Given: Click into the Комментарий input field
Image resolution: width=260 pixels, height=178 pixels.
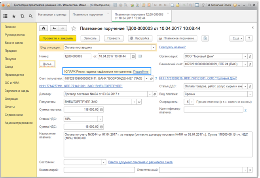Looking at the screenshot, I should (99, 170).
